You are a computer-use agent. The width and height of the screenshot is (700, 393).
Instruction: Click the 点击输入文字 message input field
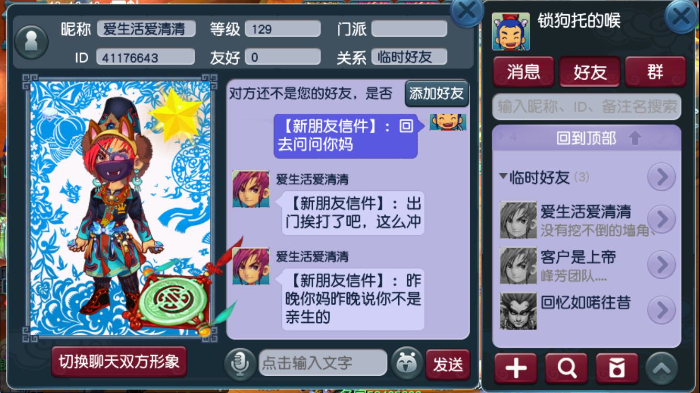coord(323,363)
